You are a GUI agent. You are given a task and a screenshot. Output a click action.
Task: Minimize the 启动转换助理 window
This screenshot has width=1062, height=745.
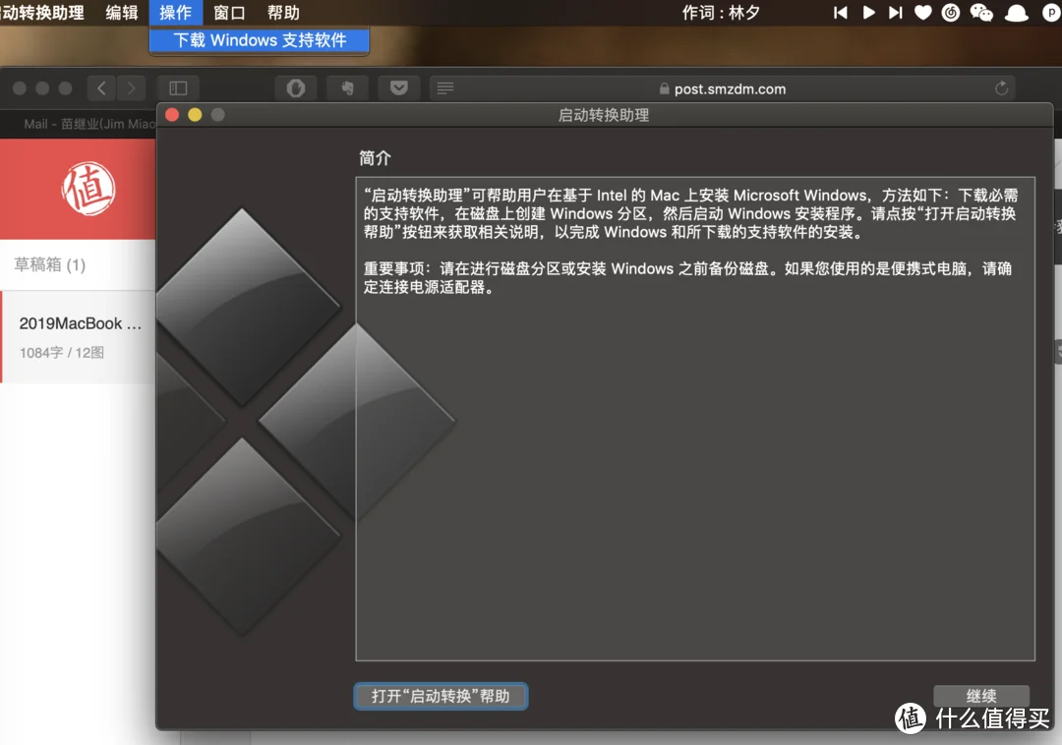(x=195, y=115)
